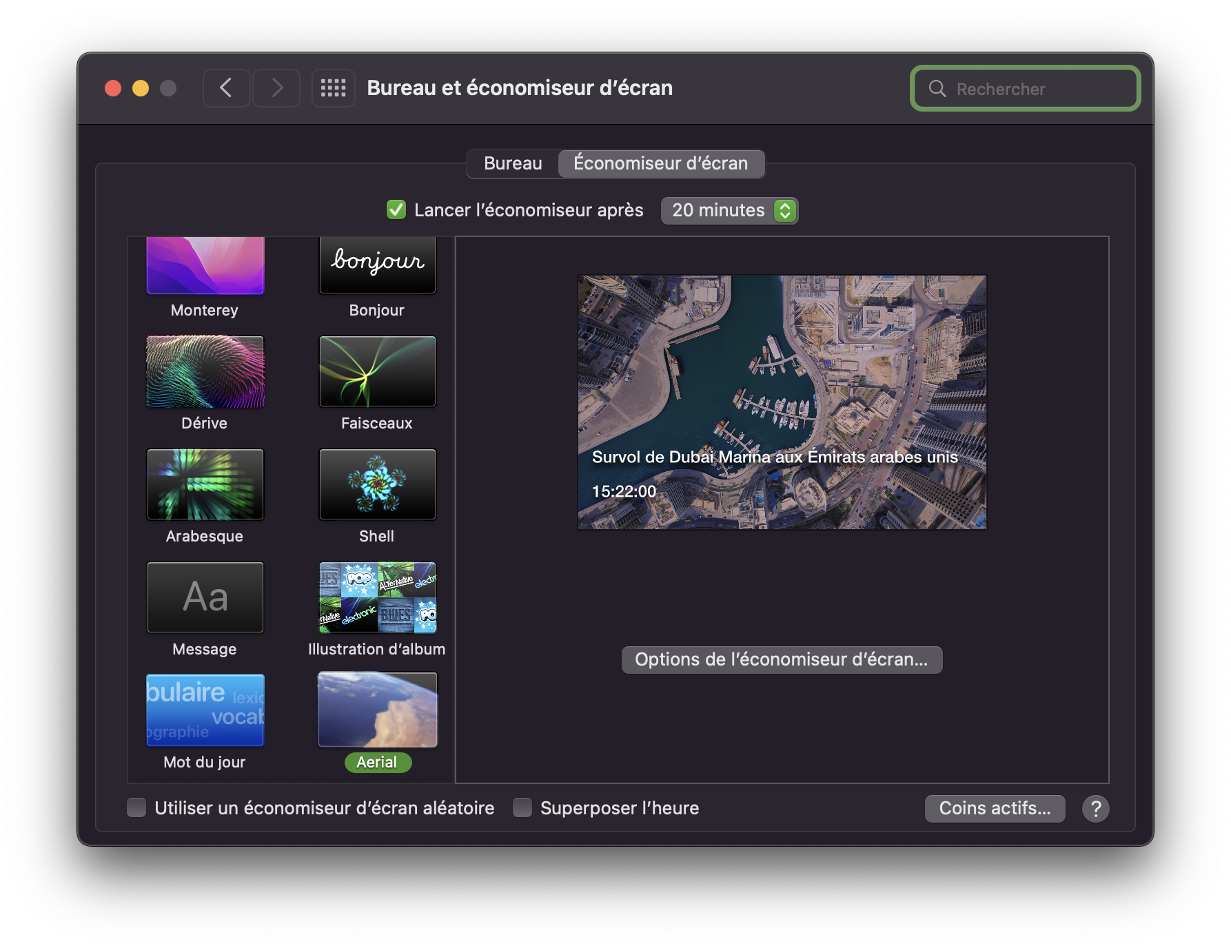Click the Aerial label
The image size is (1231, 948).
[377, 762]
